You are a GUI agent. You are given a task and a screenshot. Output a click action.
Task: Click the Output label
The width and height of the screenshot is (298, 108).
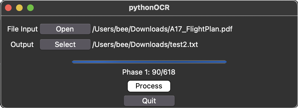22,44
